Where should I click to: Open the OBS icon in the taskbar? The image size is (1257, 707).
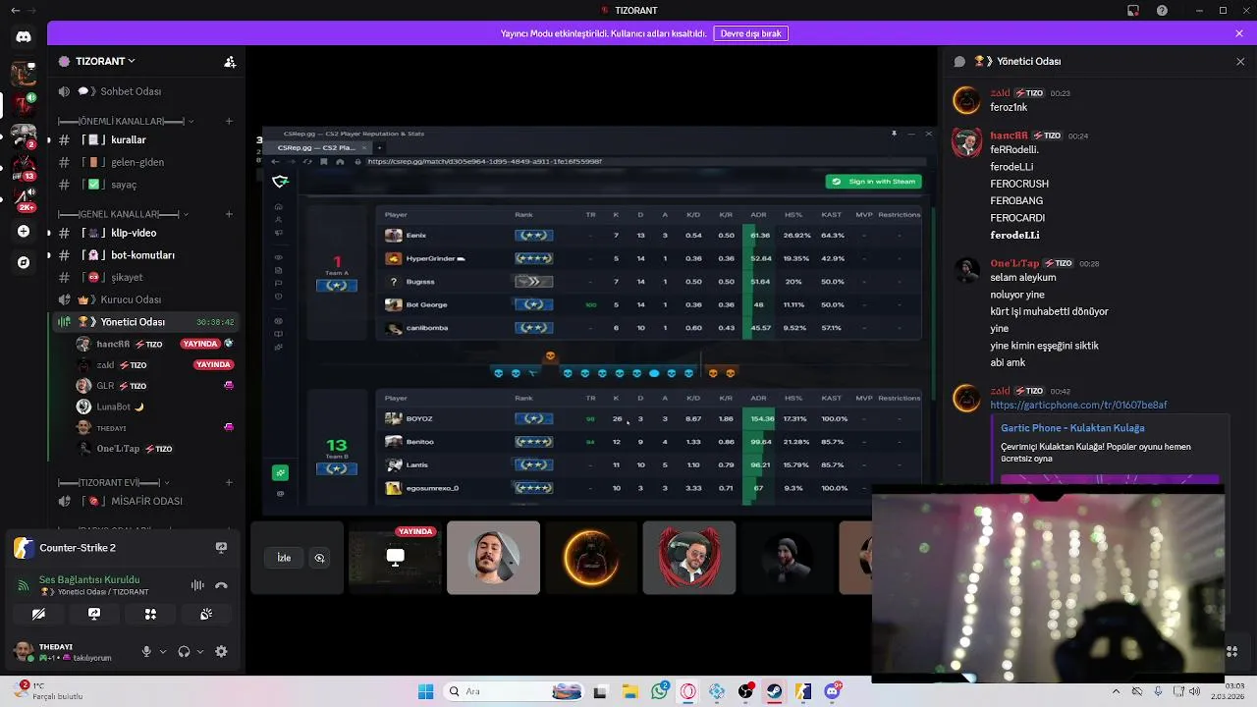click(x=745, y=691)
